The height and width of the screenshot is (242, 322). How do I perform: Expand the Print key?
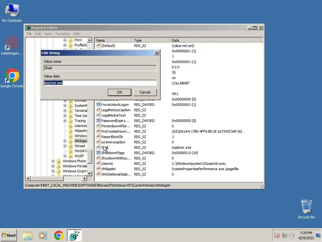(65, 40)
